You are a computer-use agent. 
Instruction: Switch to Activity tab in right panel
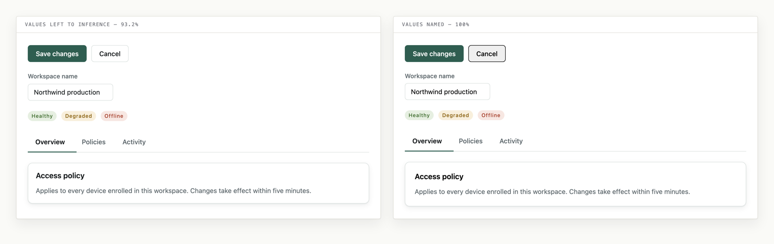click(x=511, y=141)
